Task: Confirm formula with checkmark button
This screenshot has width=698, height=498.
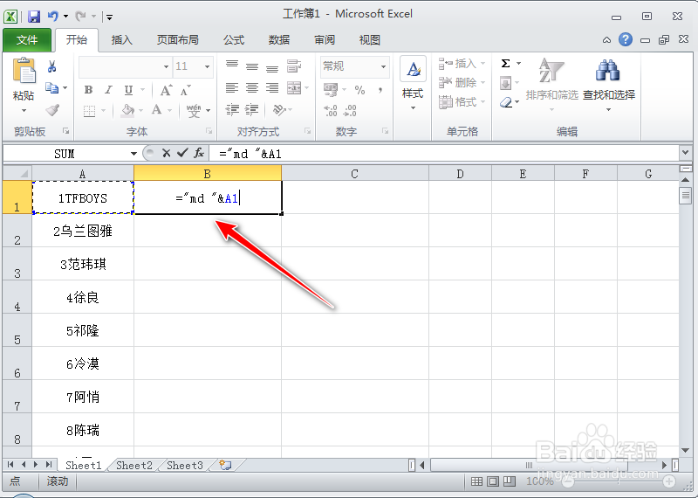Action: 182,154
